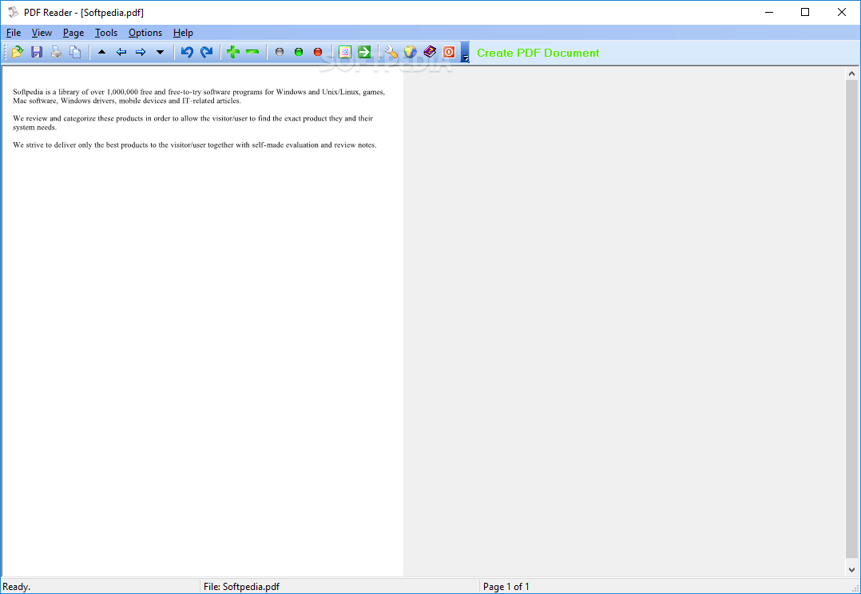Jump to last page with down triangle
The image size is (861, 594).
(x=160, y=52)
